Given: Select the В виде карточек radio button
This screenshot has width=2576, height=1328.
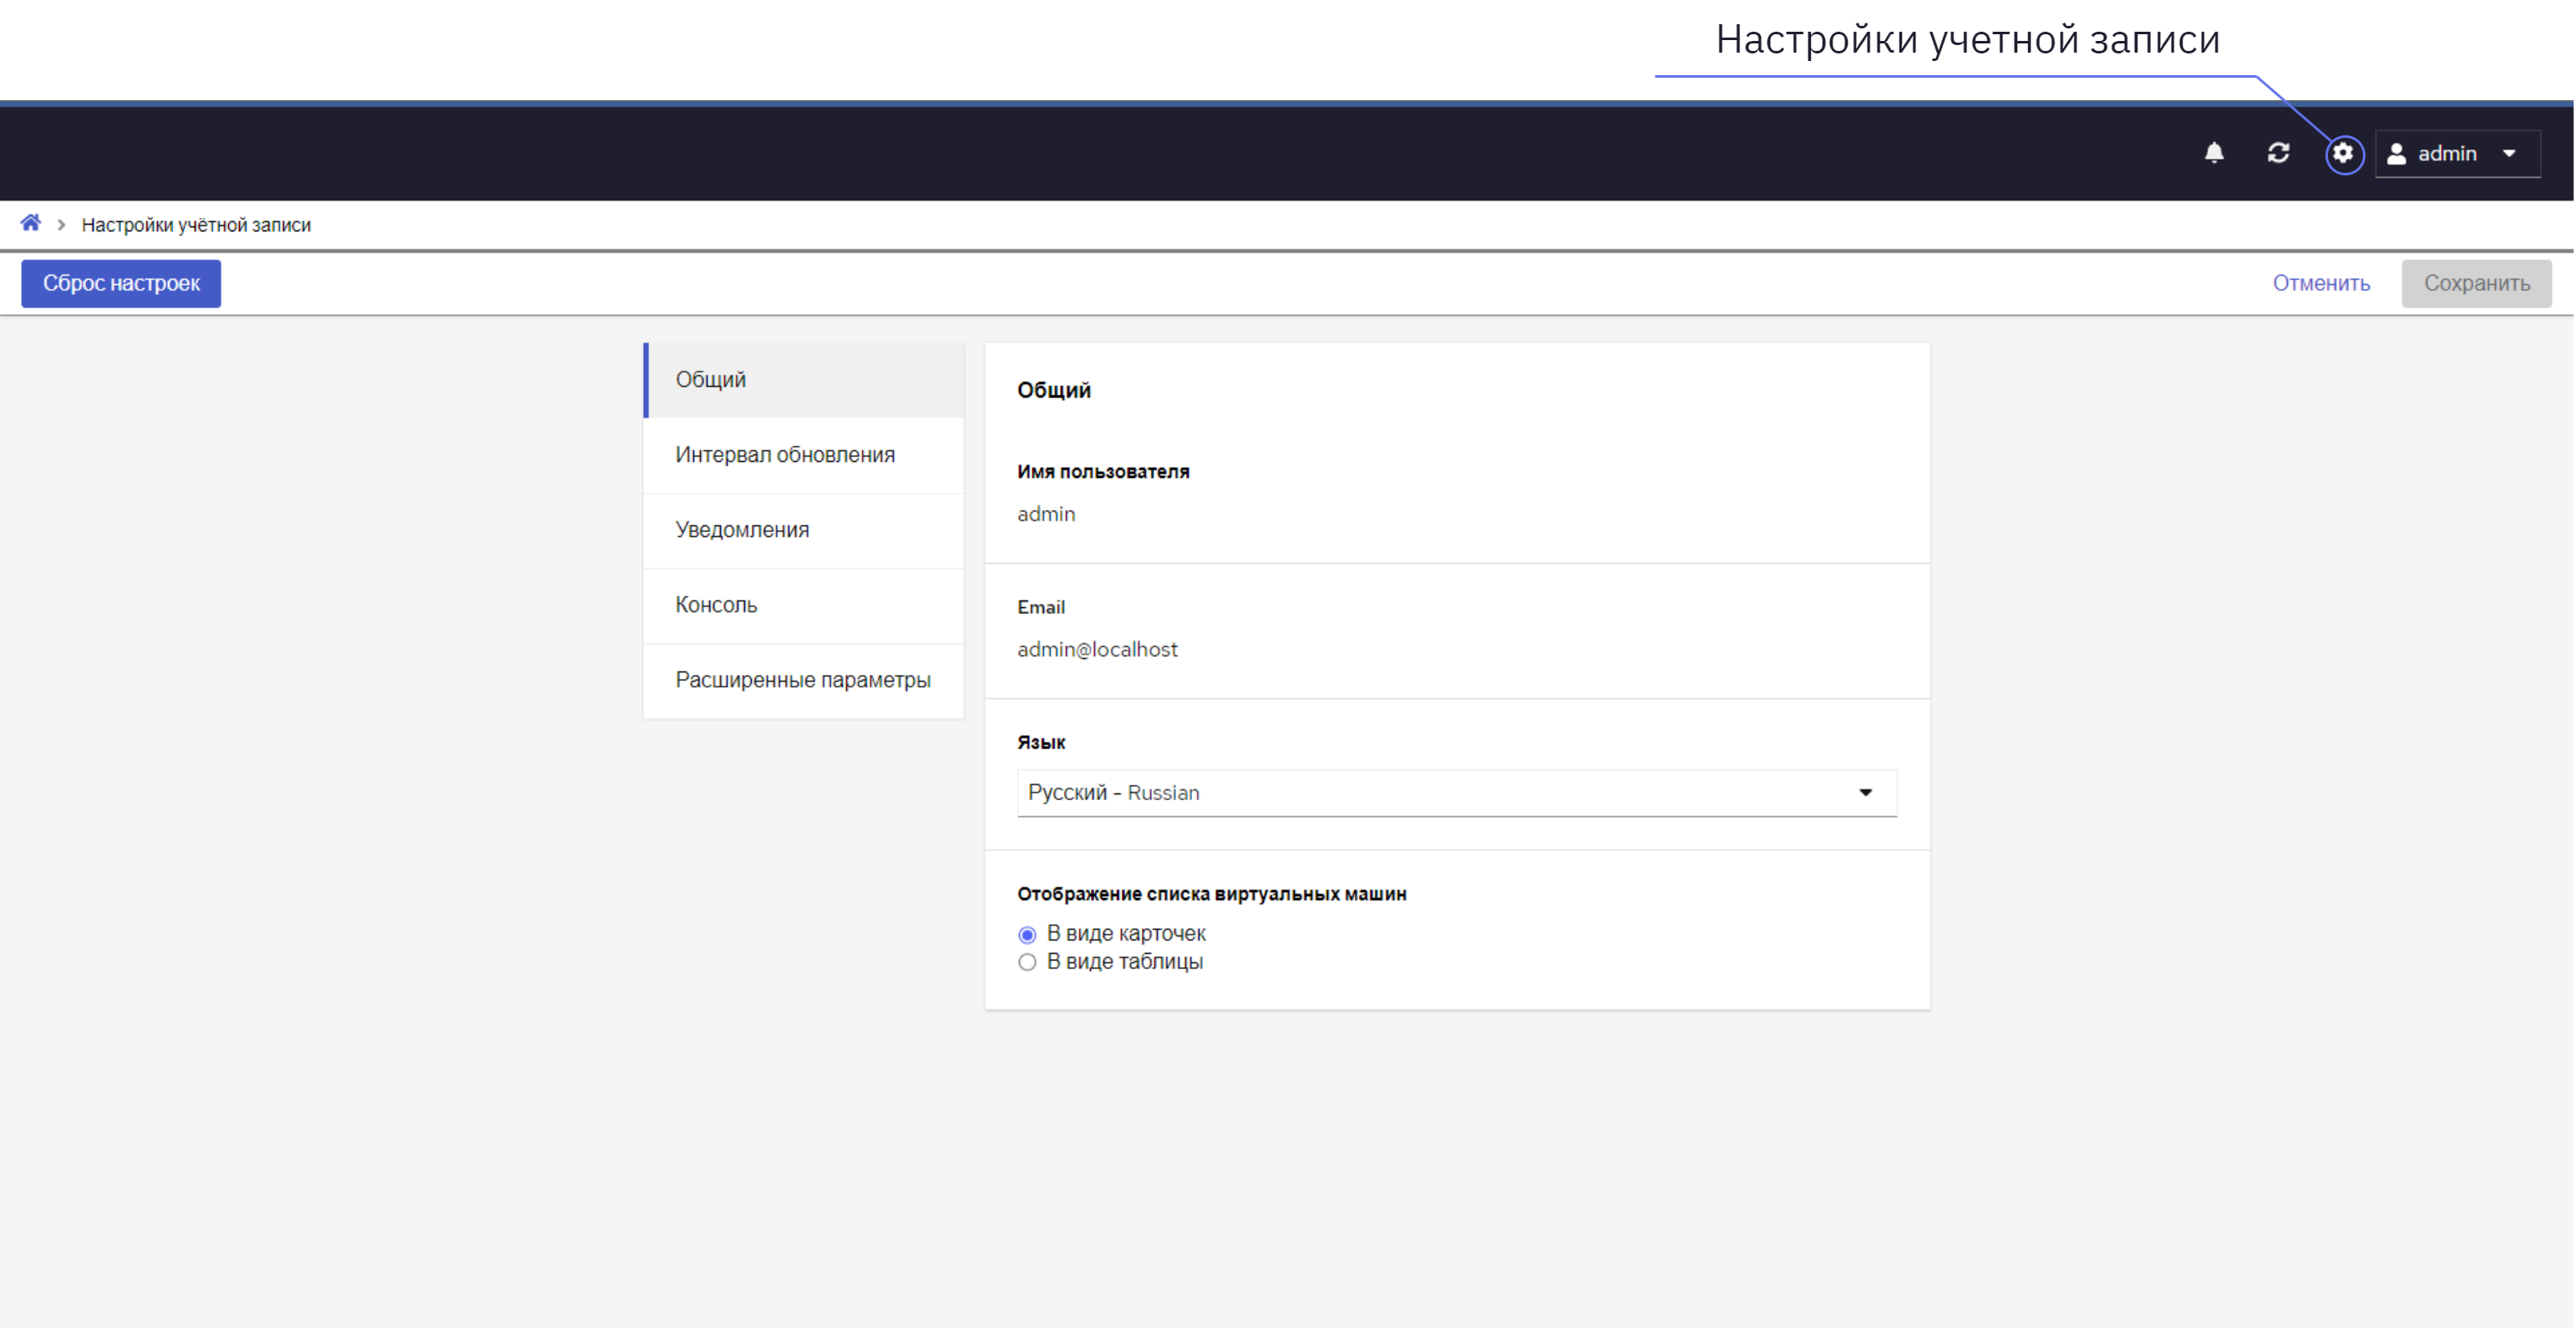Looking at the screenshot, I should [1027, 935].
